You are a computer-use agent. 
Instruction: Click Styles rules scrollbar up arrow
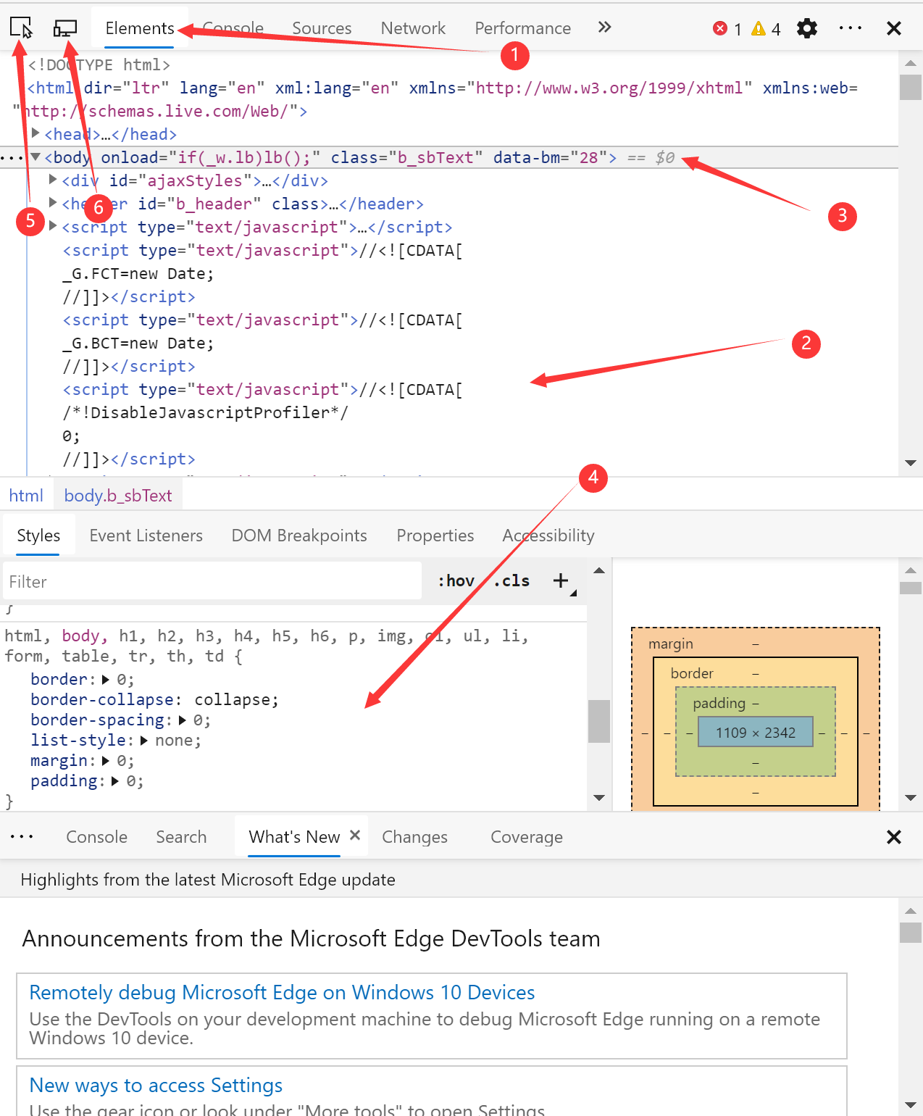599,570
